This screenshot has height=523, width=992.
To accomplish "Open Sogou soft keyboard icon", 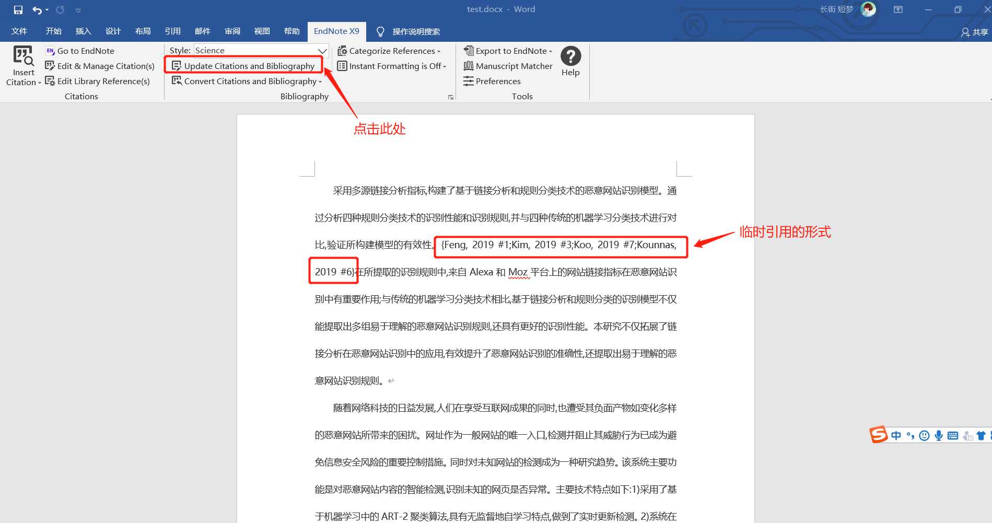I will click(x=953, y=436).
